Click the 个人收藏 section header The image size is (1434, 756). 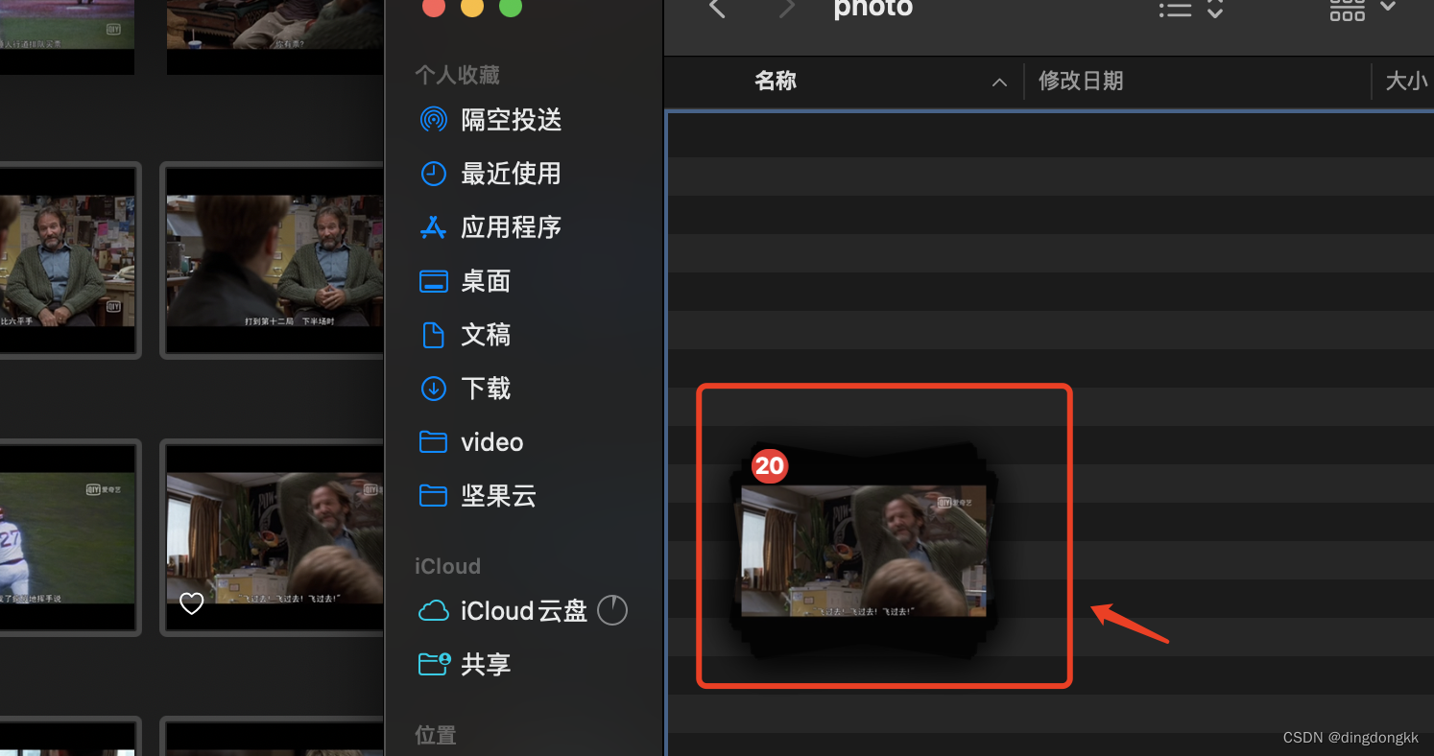(457, 75)
